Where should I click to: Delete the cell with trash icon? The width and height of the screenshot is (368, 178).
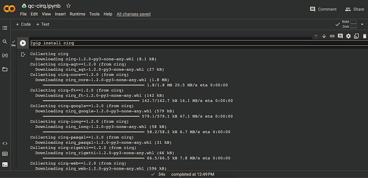pos(364,36)
